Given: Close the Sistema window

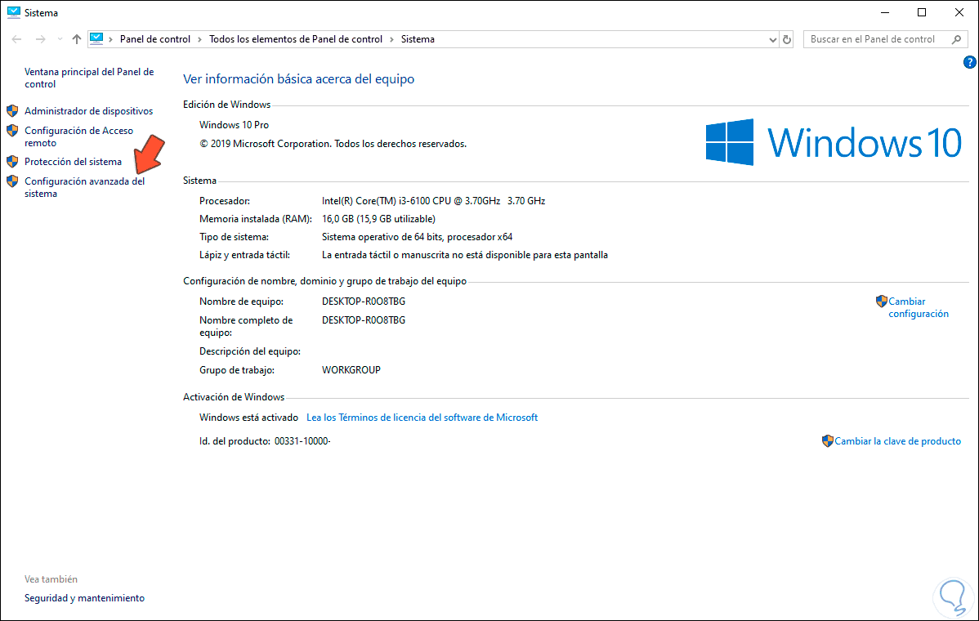Looking at the screenshot, I should [x=959, y=12].
